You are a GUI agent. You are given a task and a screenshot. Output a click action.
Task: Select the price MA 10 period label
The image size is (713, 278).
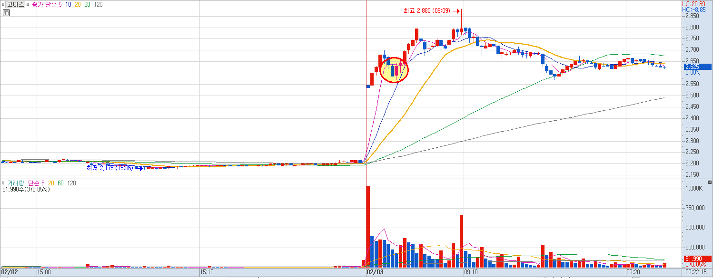click(69, 4)
